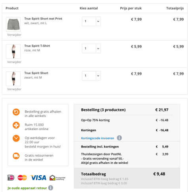The width and height of the screenshot is (188, 192).
Task: Click the orange plus icon for 15.000 artikelen
Action: pyautogui.click(x=16, y=125)
